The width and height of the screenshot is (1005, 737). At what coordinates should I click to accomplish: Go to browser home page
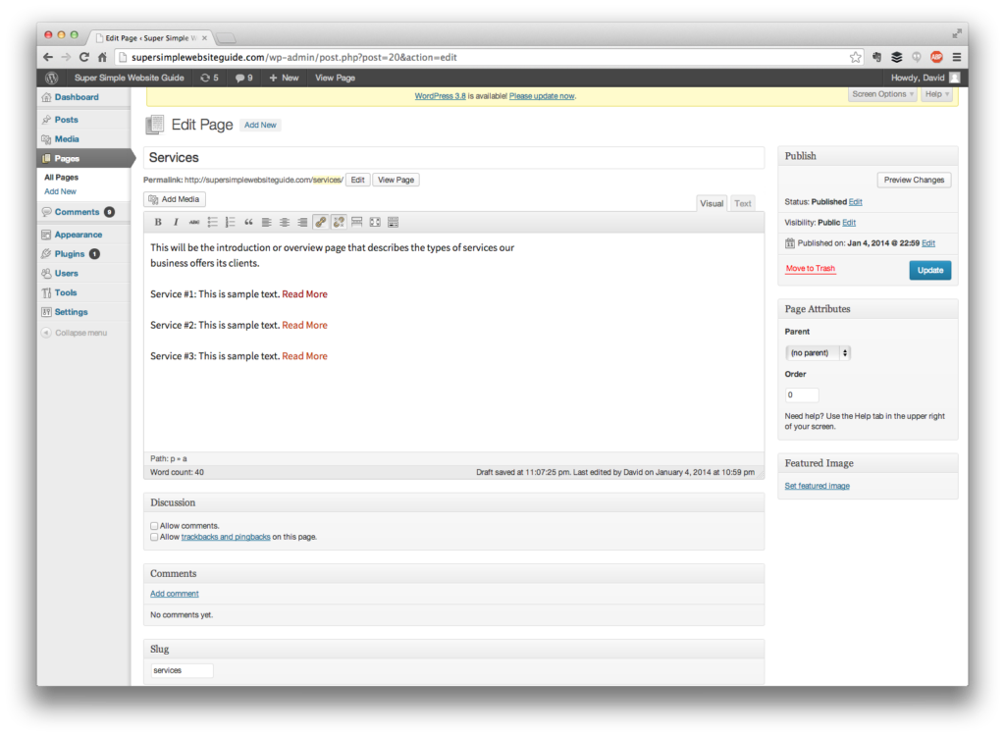tap(102, 57)
